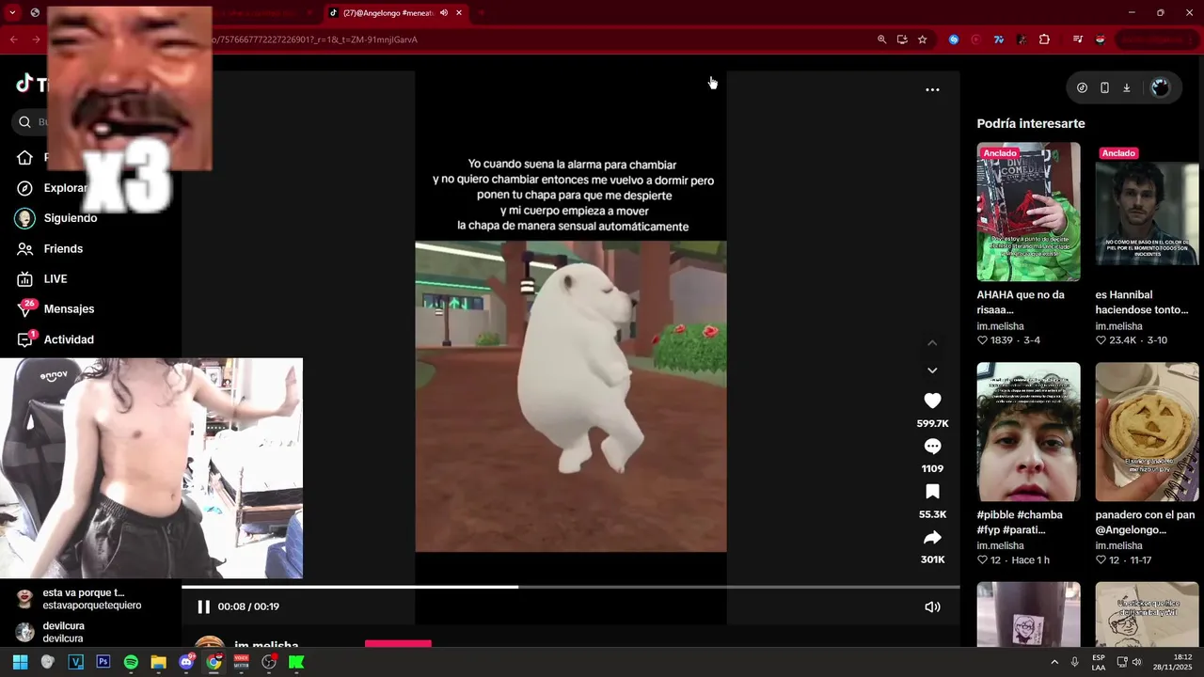Click '#pibble #chamba #fyp #parati...' caption

point(1020,522)
